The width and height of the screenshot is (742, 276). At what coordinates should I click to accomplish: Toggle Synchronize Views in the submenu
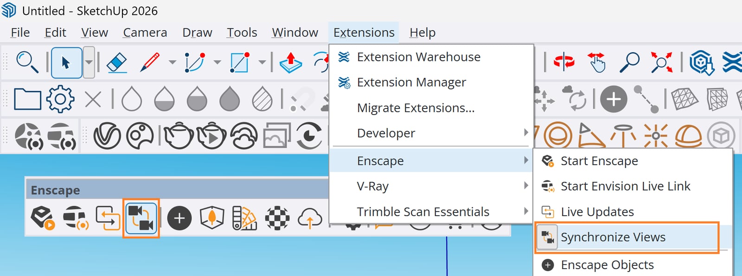click(x=633, y=237)
